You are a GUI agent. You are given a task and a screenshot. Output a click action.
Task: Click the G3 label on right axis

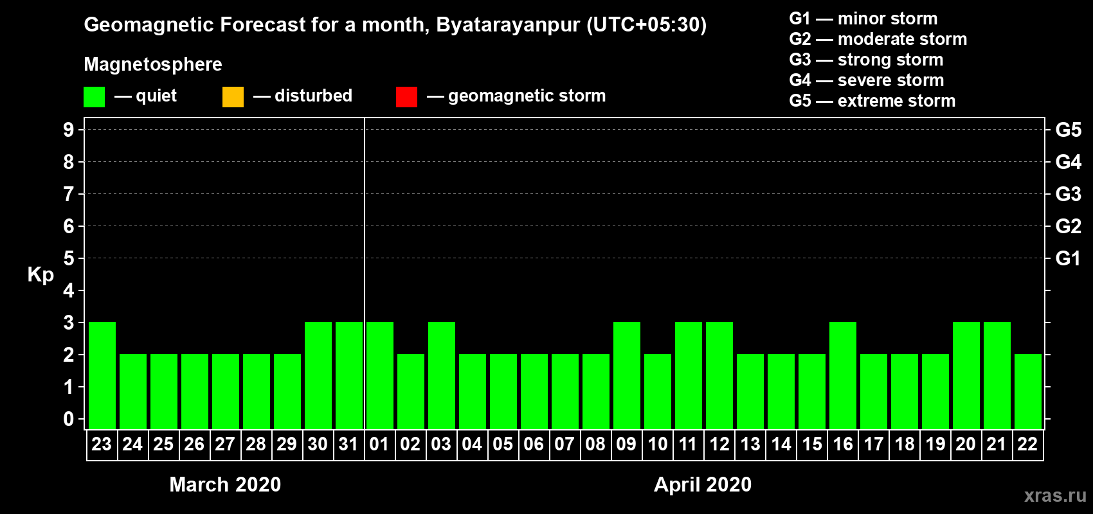(x=1069, y=194)
